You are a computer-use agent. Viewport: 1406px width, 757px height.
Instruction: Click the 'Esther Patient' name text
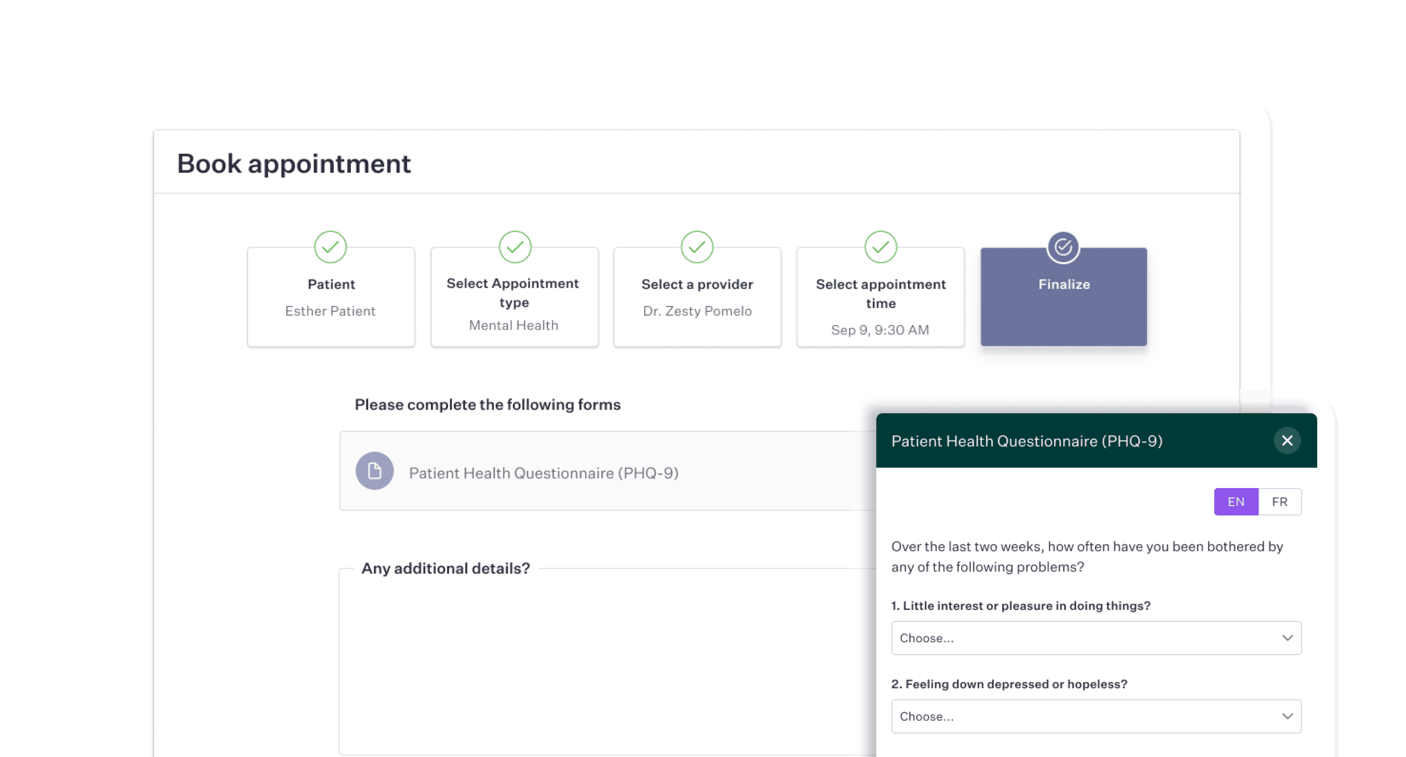coord(330,311)
